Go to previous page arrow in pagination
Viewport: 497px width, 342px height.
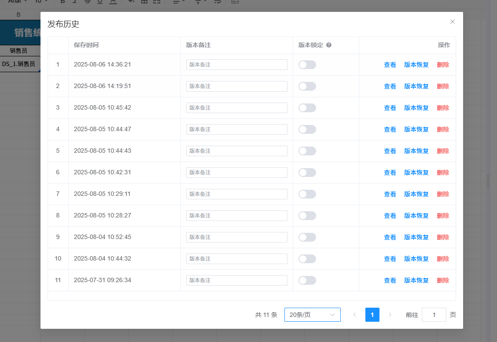pyautogui.click(x=355, y=315)
